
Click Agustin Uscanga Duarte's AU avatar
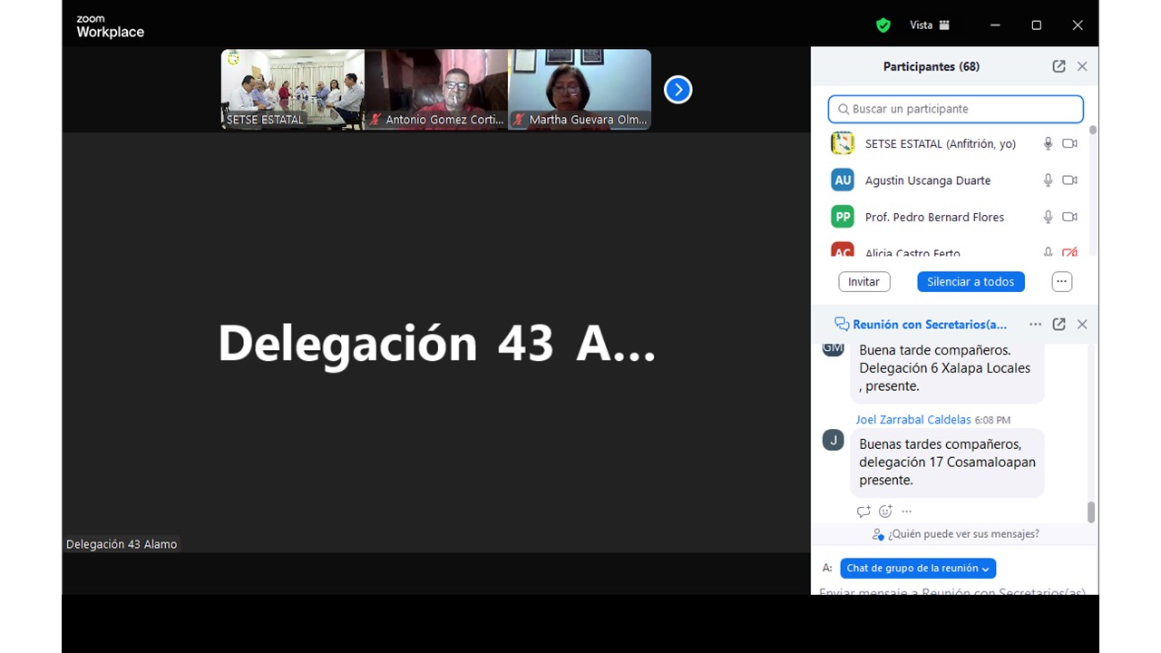[843, 180]
